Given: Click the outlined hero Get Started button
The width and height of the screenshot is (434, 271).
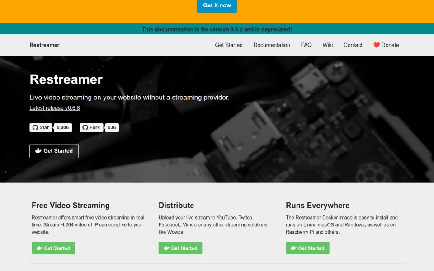Looking at the screenshot, I should [54, 151].
